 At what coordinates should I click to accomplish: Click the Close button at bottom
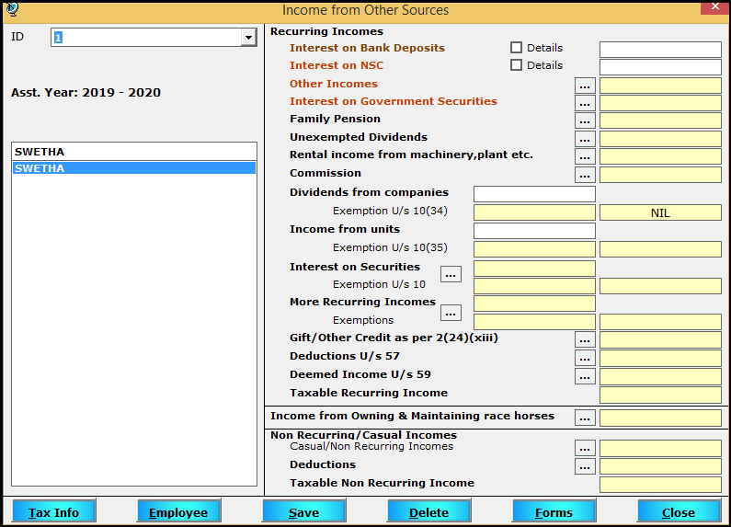(679, 511)
